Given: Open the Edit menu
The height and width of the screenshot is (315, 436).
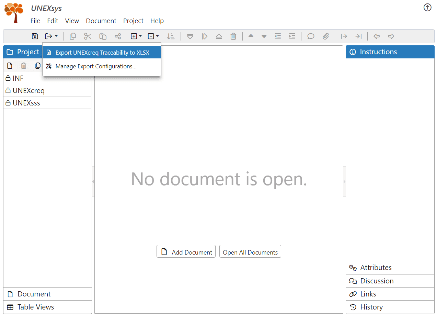Looking at the screenshot, I should [x=53, y=21].
